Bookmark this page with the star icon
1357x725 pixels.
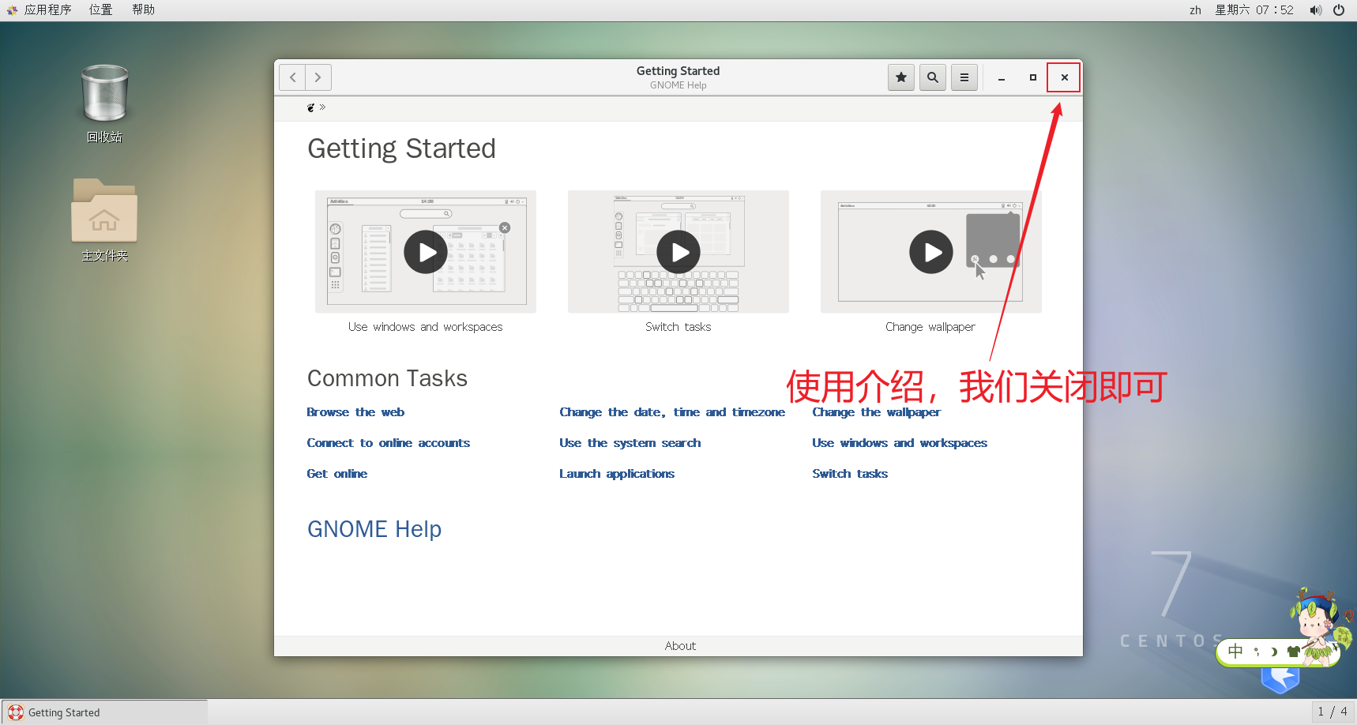click(901, 77)
